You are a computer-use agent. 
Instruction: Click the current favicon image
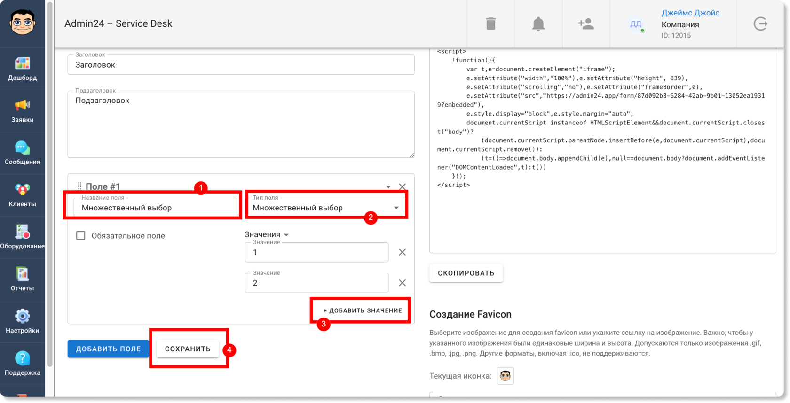coord(506,376)
